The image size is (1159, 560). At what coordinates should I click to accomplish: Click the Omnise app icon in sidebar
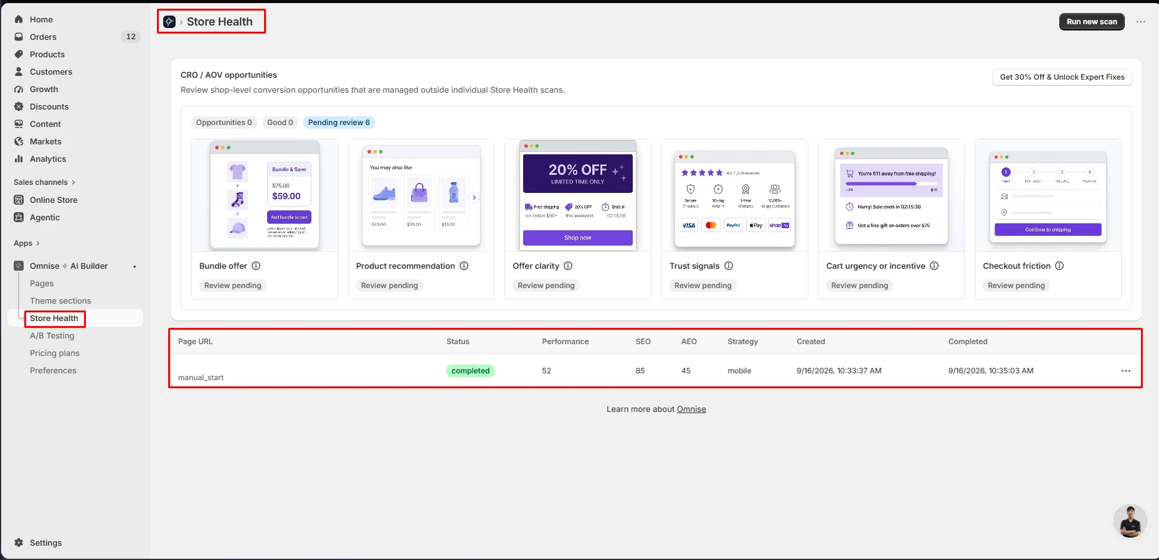(19, 266)
